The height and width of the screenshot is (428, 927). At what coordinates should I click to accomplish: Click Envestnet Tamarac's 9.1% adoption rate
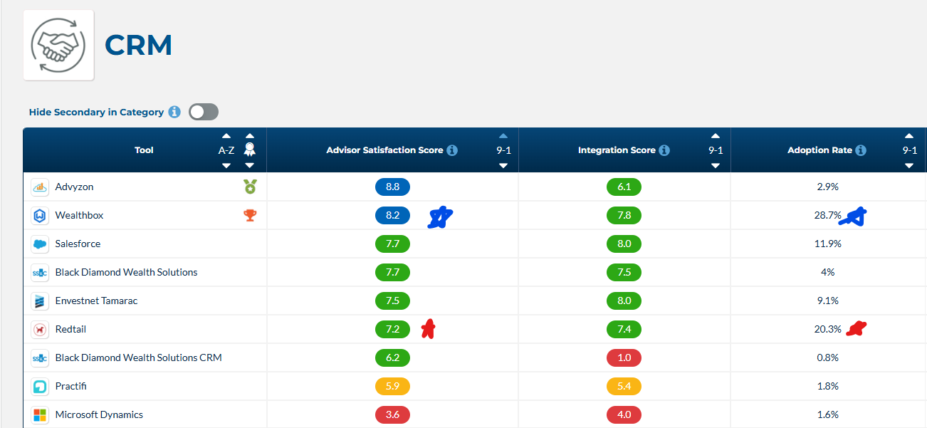(828, 301)
